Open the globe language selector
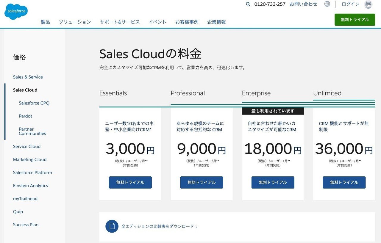 [327, 4]
